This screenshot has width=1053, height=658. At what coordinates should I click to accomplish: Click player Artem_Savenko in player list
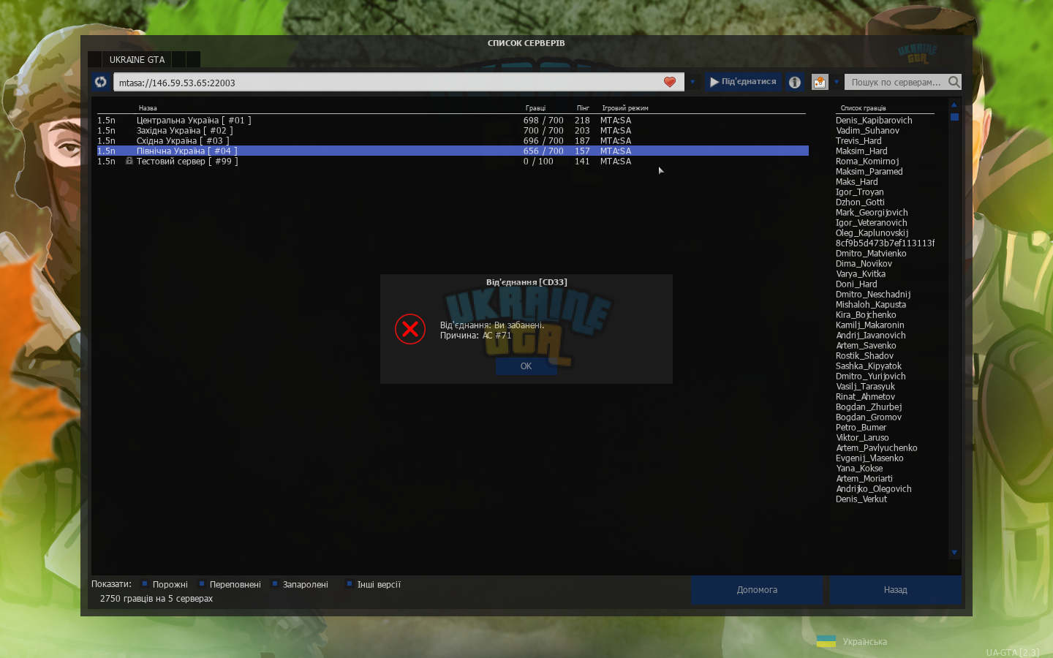[x=866, y=345]
